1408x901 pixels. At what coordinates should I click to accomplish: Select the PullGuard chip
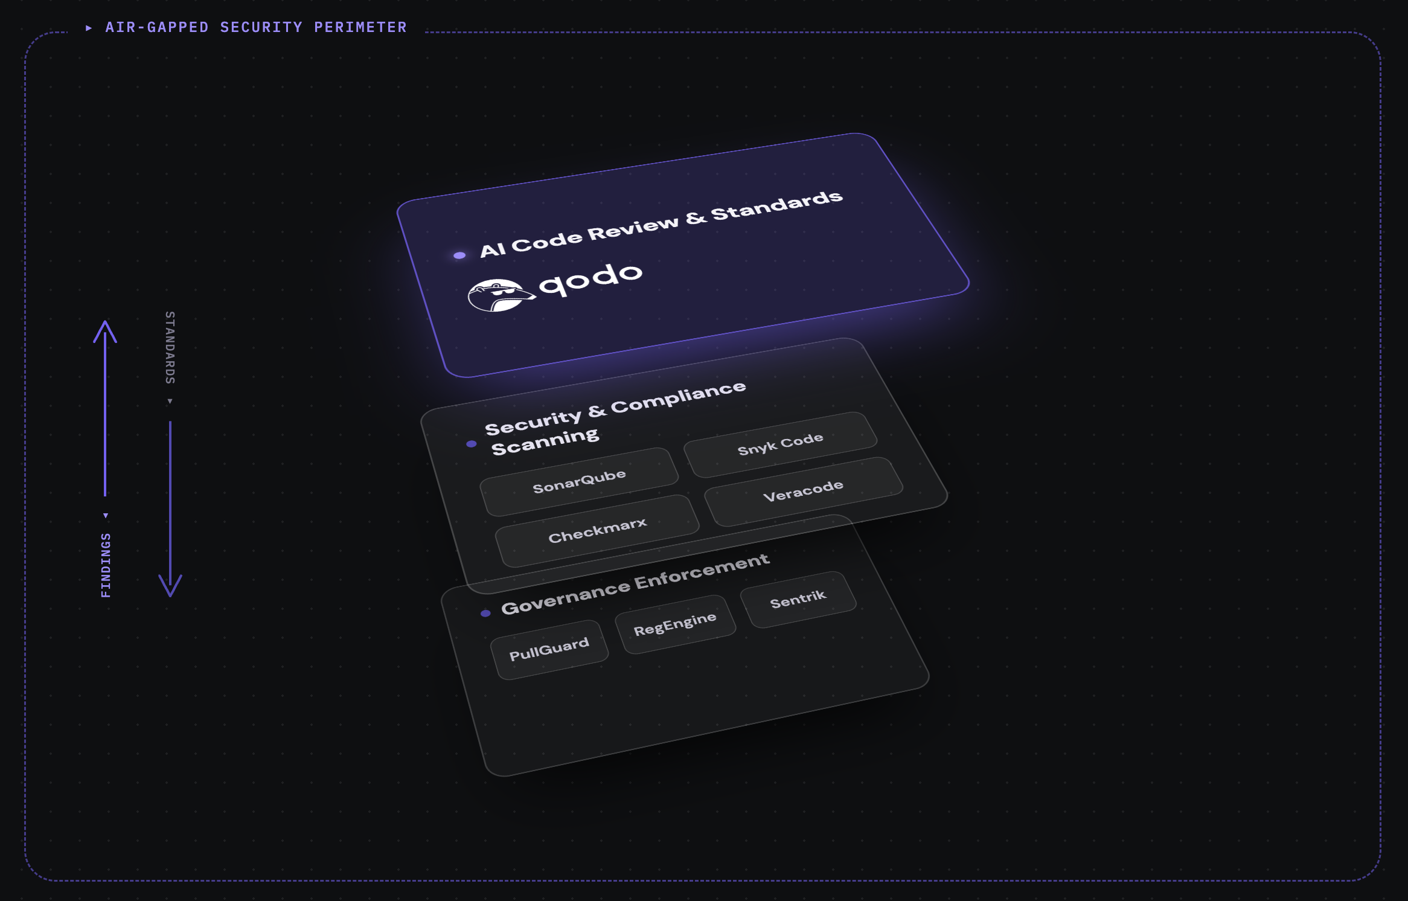coord(549,649)
